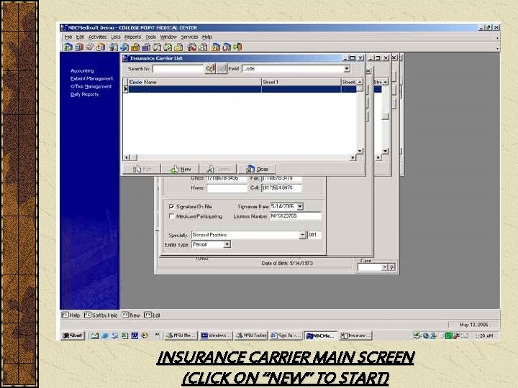Open the Case dropdown
The image size is (518, 388).
pos(384,267)
